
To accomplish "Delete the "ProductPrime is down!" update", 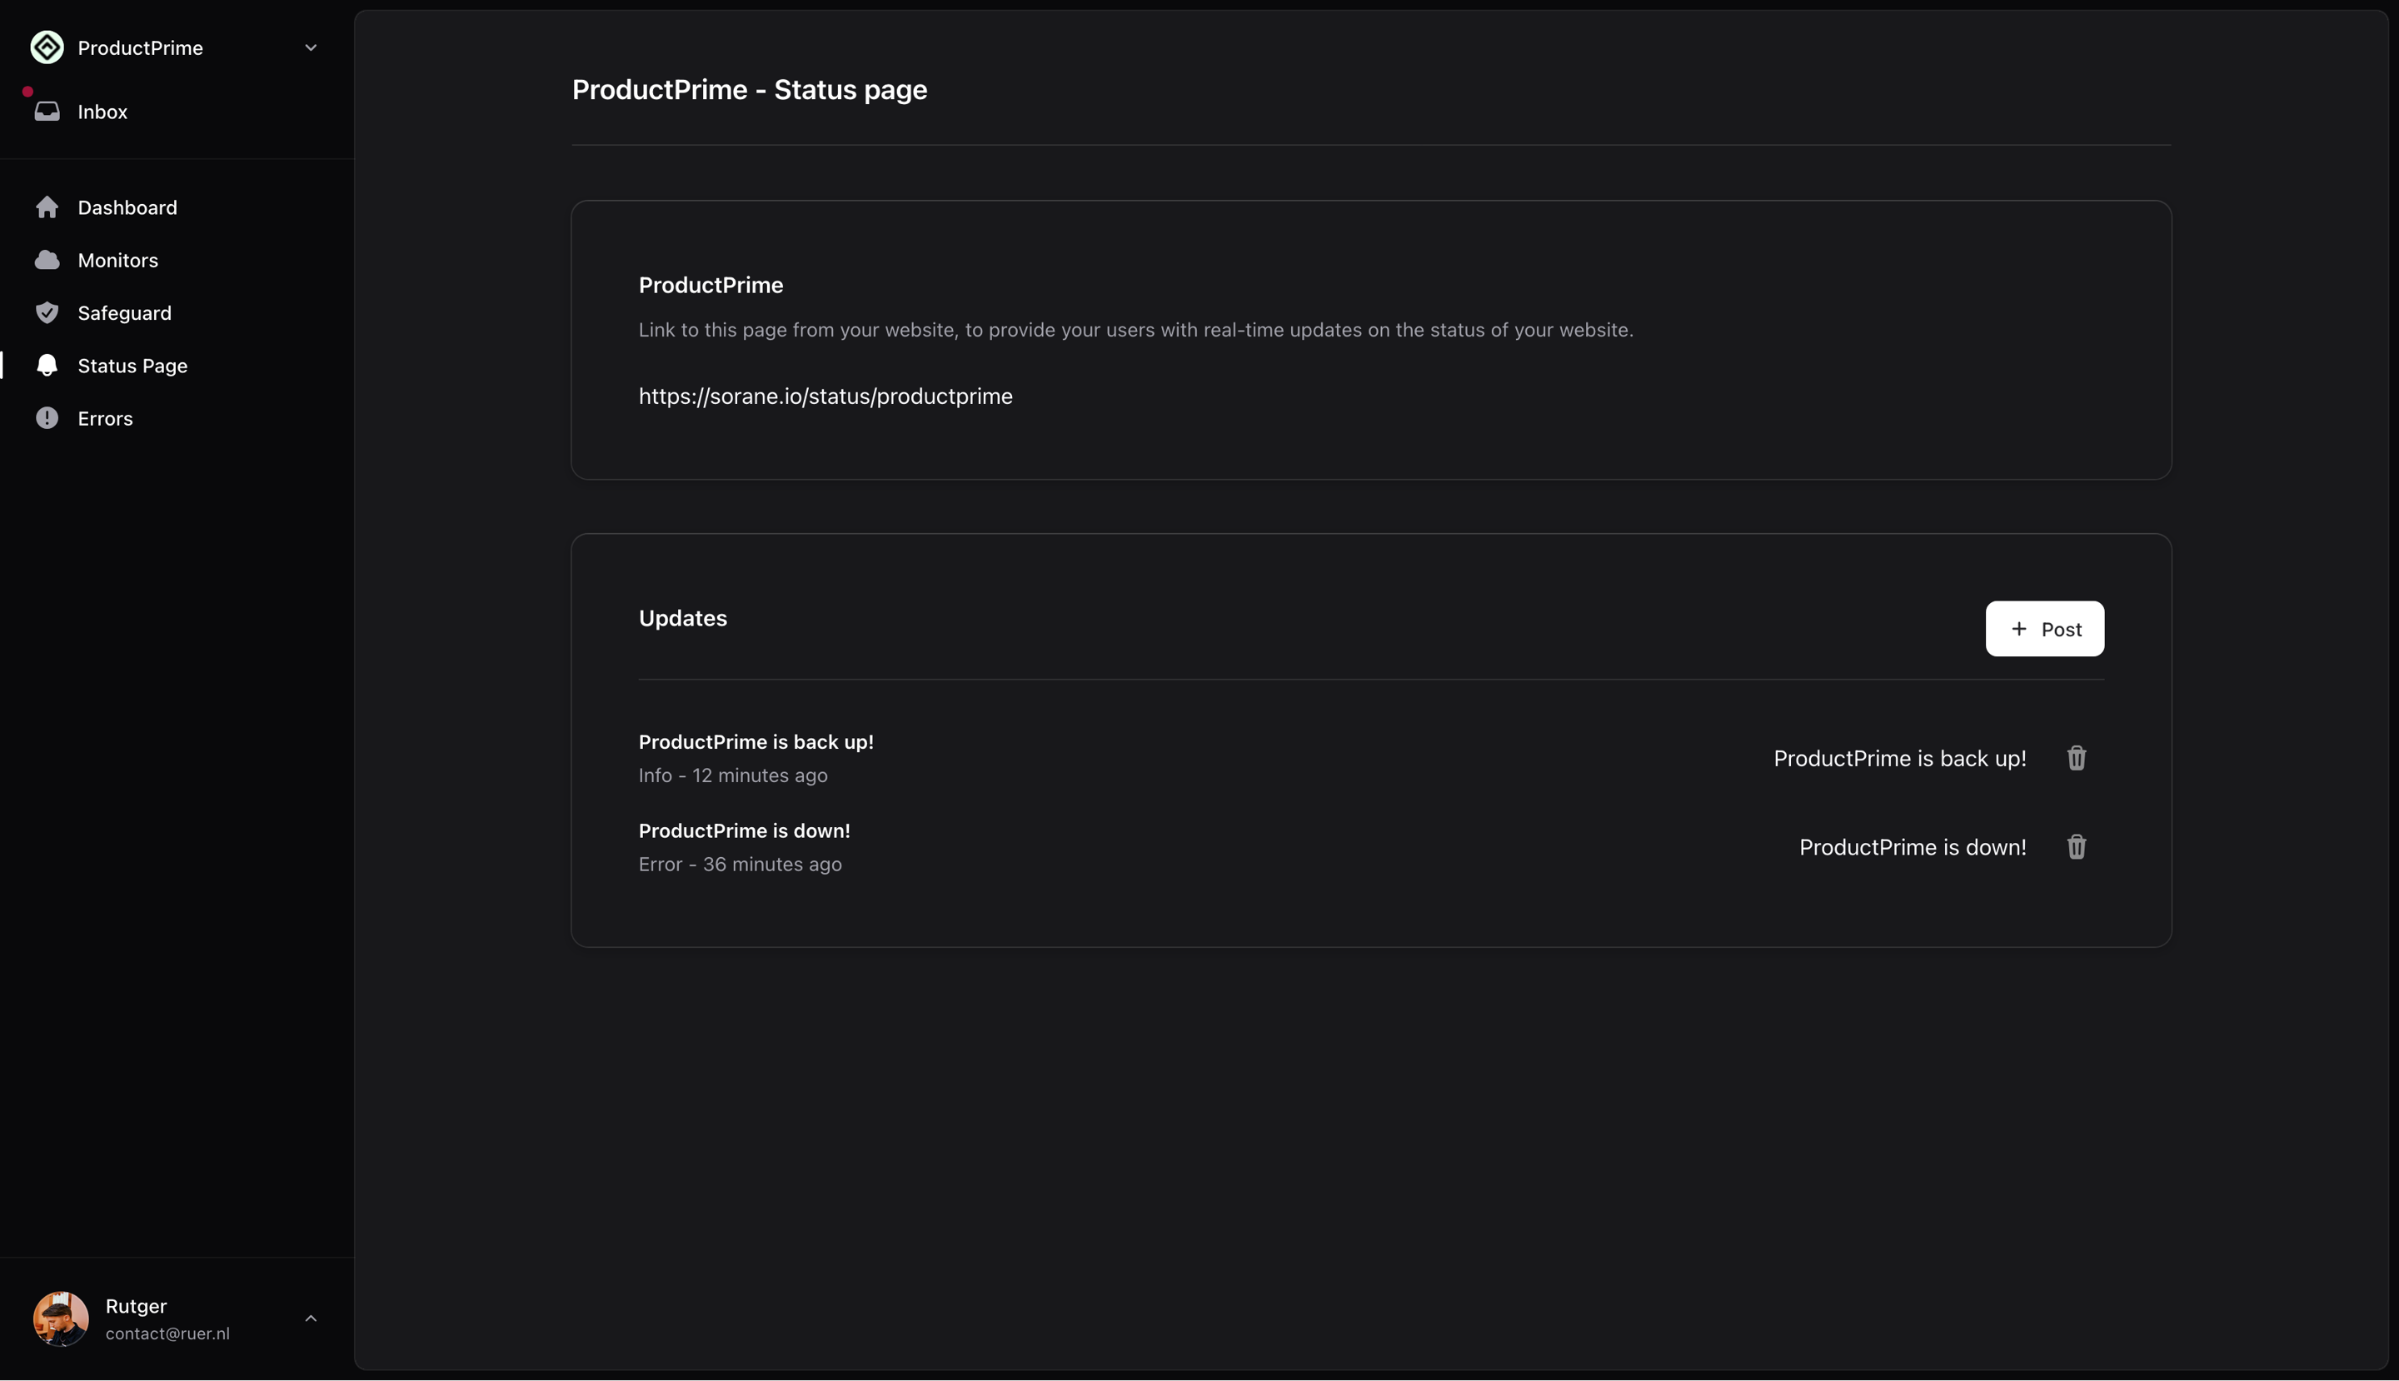I will (2076, 847).
